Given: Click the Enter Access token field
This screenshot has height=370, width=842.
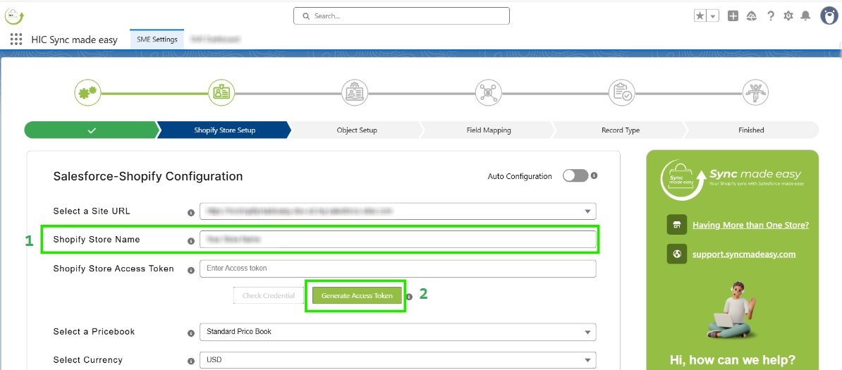Looking at the screenshot, I should click(x=398, y=269).
